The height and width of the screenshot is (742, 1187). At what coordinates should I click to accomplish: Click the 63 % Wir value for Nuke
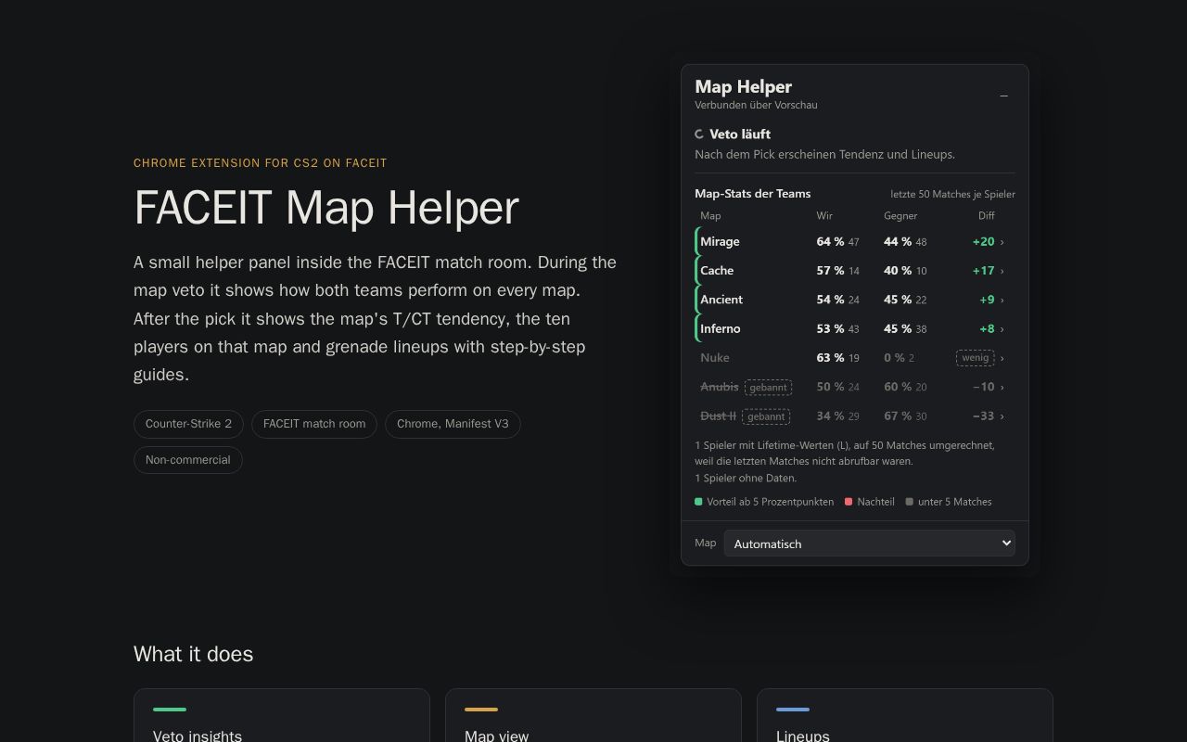[830, 357]
